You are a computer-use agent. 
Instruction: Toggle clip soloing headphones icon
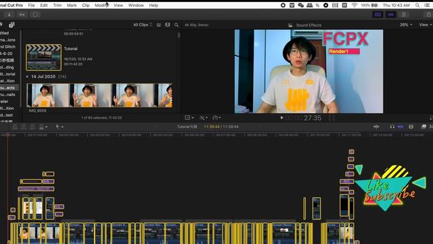click(392, 127)
